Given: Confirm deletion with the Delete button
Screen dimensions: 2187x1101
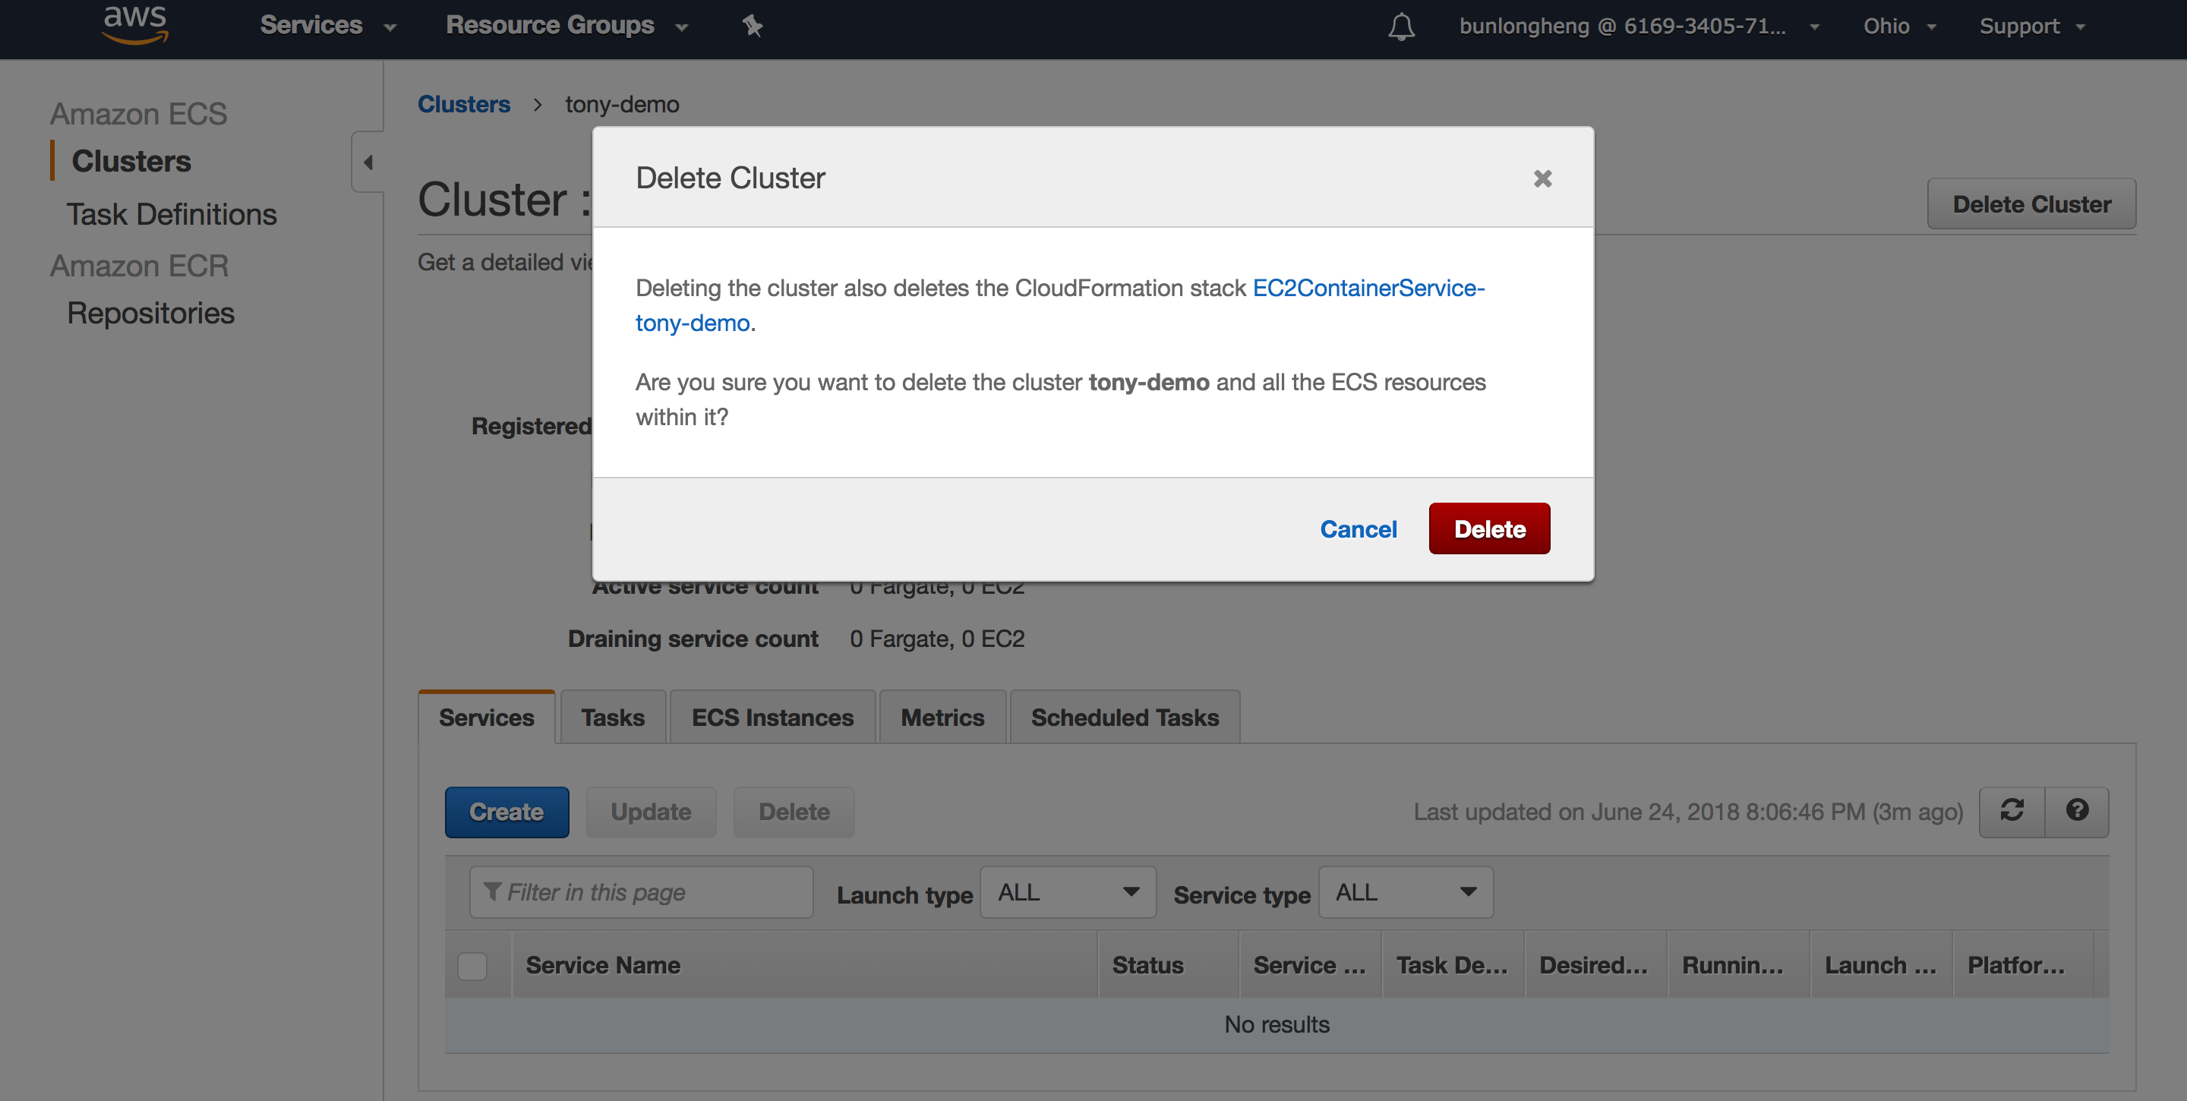Looking at the screenshot, I should (x=1488, y=528).
